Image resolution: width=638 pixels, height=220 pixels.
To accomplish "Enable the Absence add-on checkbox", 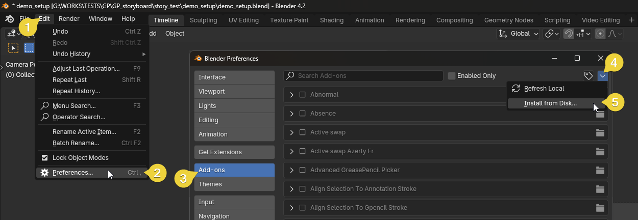I will pos(302,114).
